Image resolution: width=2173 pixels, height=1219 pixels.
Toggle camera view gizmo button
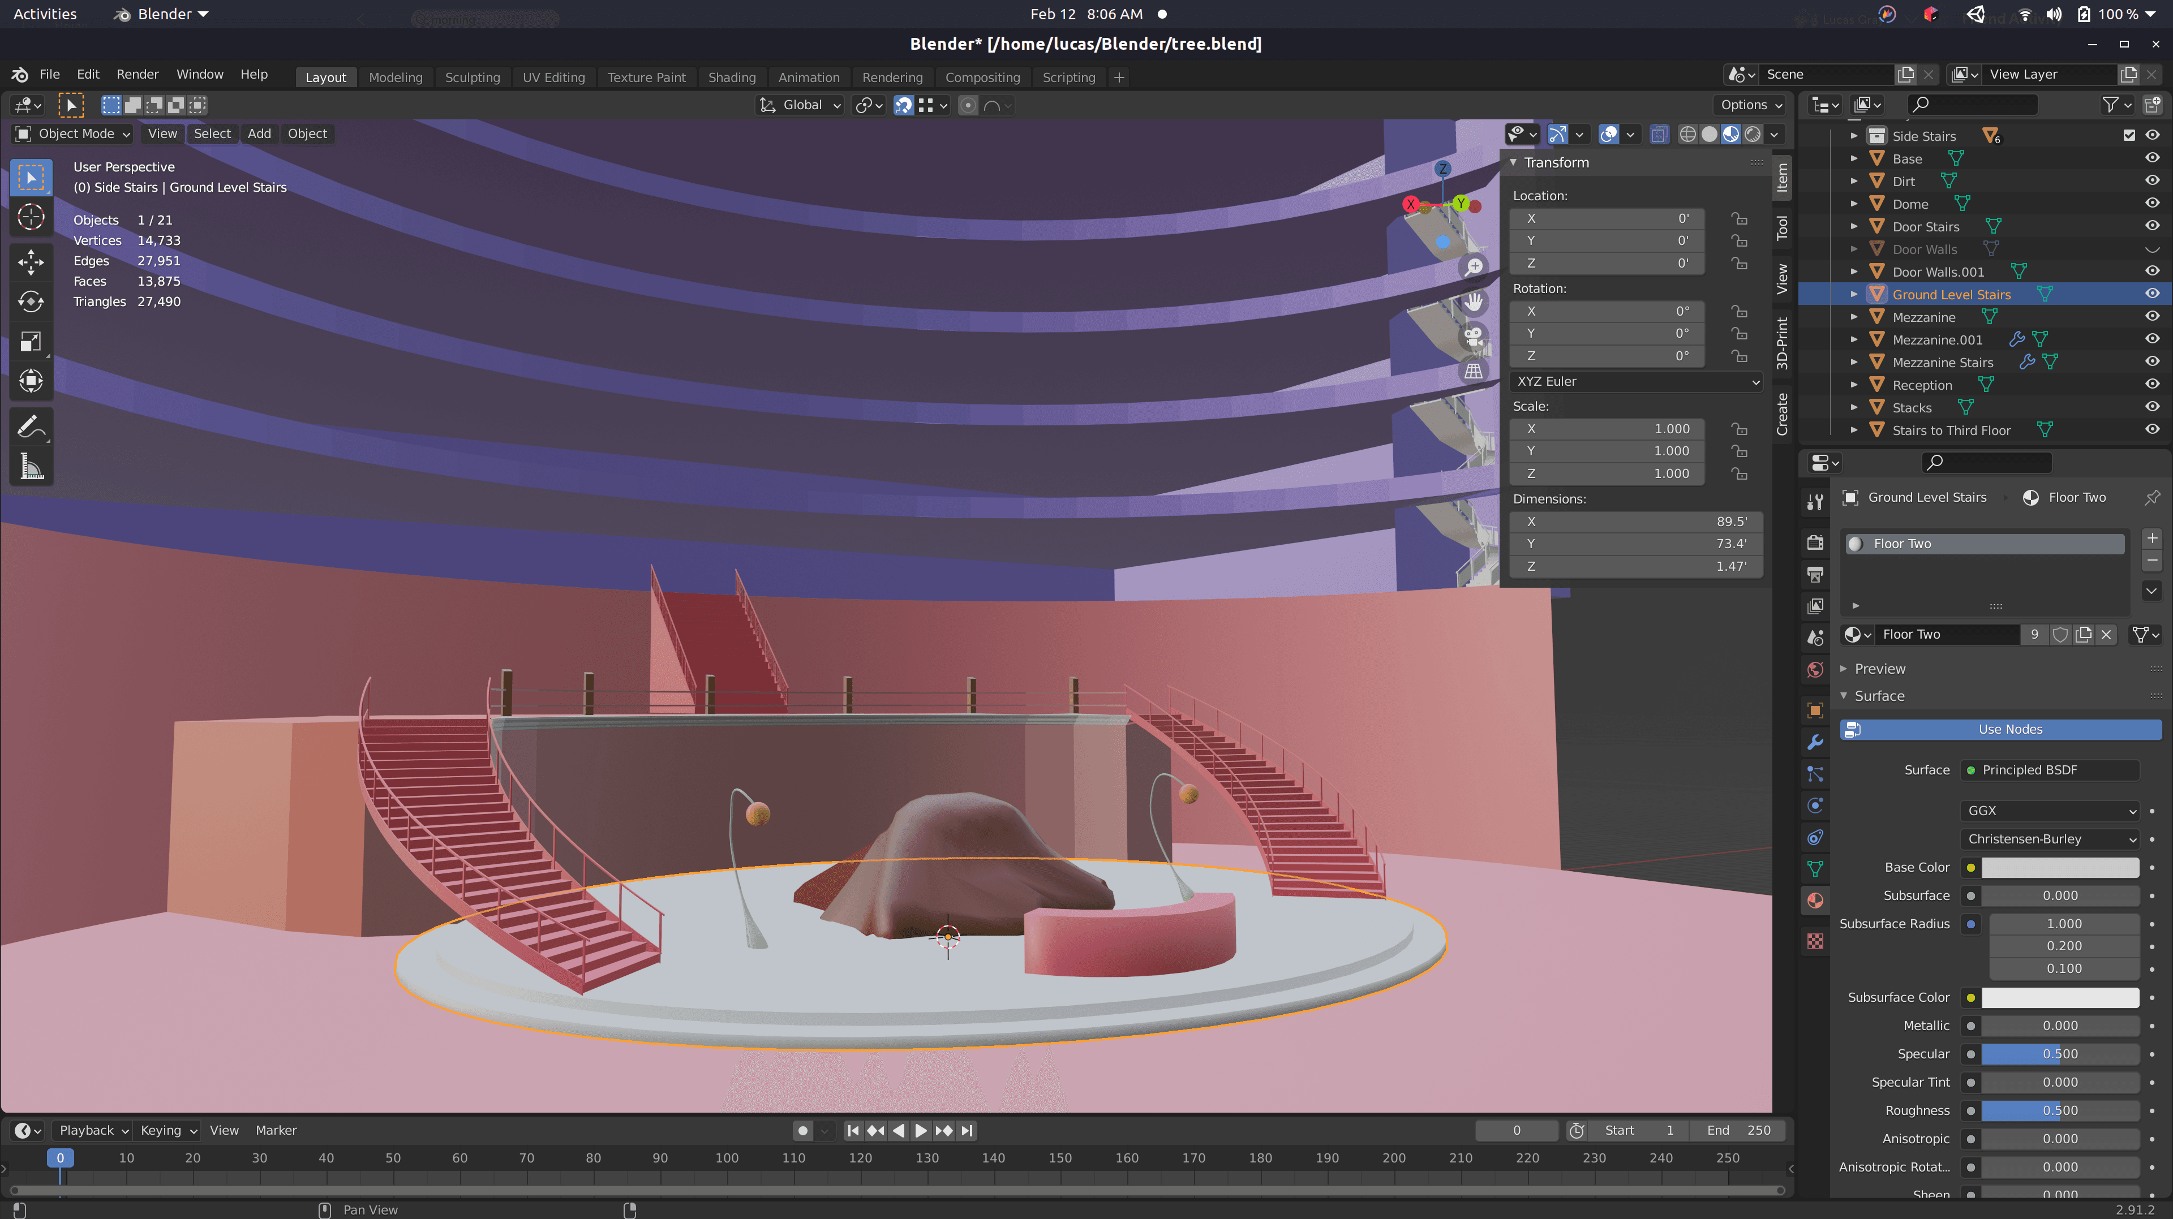[x=1473, y=335]
